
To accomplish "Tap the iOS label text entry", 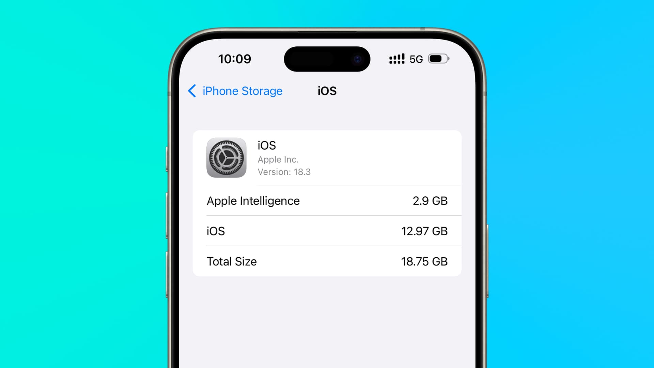I will pyautogui.click(x=216, y=230).
